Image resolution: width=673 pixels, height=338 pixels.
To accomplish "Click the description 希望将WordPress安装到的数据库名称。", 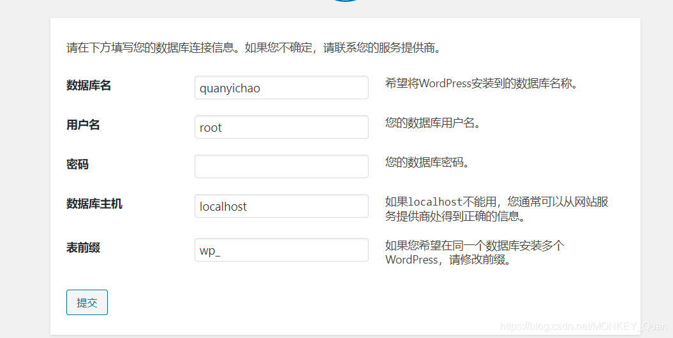I will point(482,83).
